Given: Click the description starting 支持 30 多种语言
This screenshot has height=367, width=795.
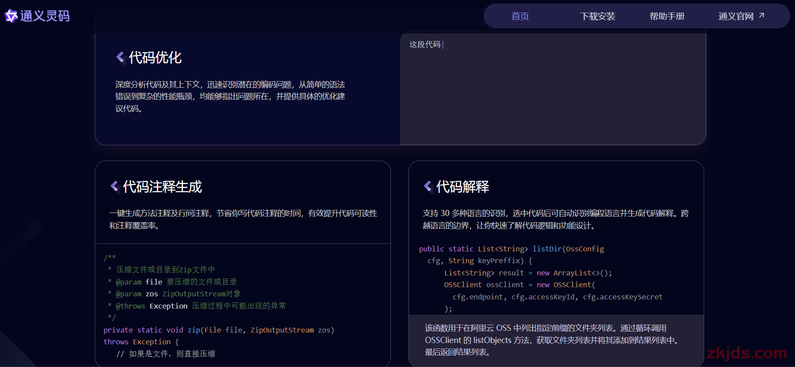Looking at the screenshot, I should (x=556, y=220).
